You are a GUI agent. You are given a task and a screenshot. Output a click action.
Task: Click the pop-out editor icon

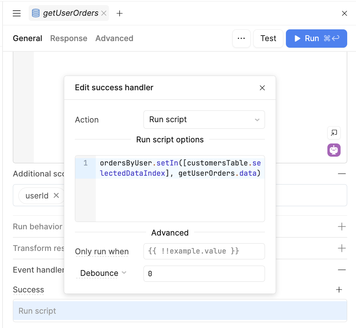(334, 133)
